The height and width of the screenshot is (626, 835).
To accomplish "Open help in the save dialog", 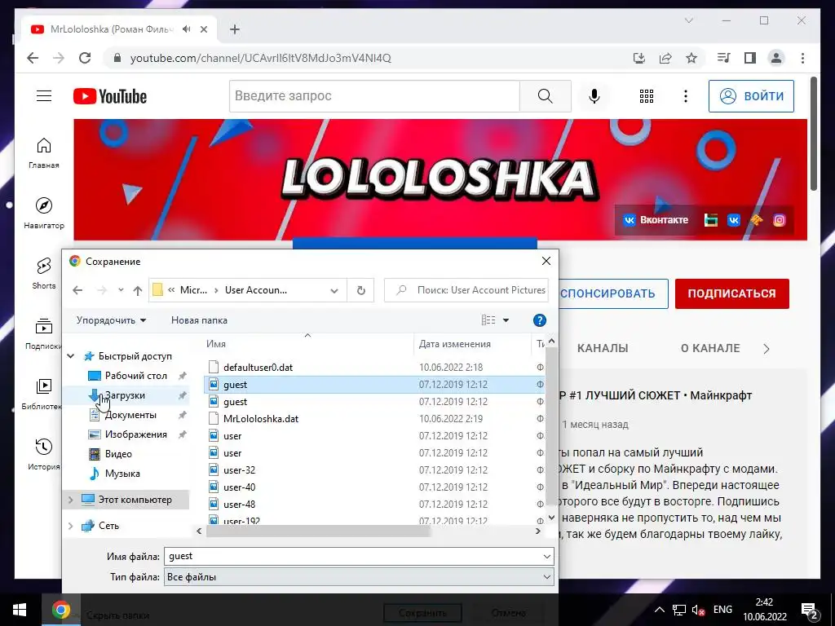I will click(x=540, y=320).
